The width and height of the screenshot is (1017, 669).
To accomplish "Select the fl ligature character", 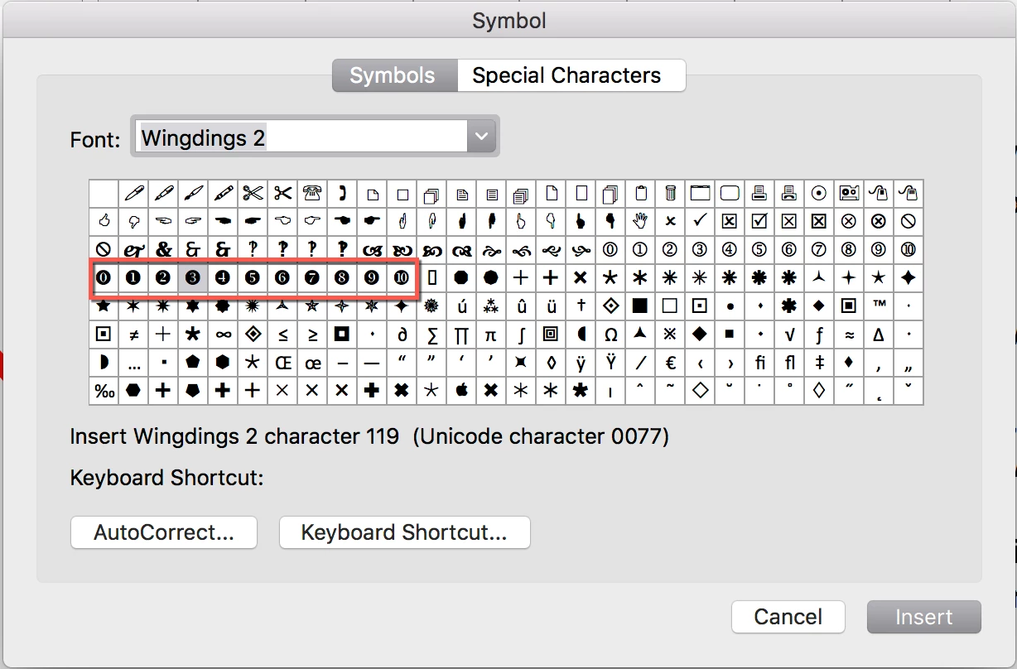I will [x=789, y=363].
